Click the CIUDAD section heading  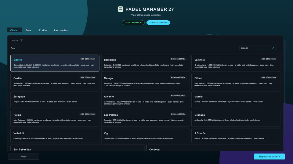pyautogui.click(x=14, y=40)
